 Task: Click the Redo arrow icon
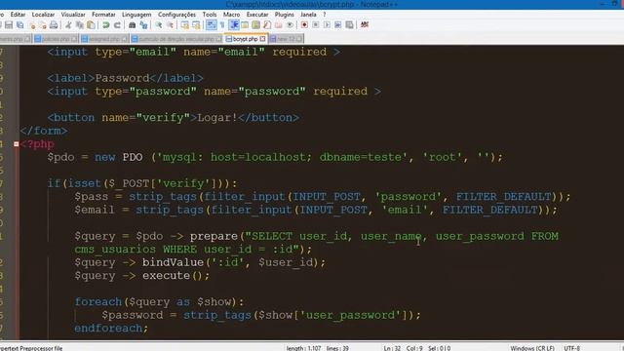[117, 24]
